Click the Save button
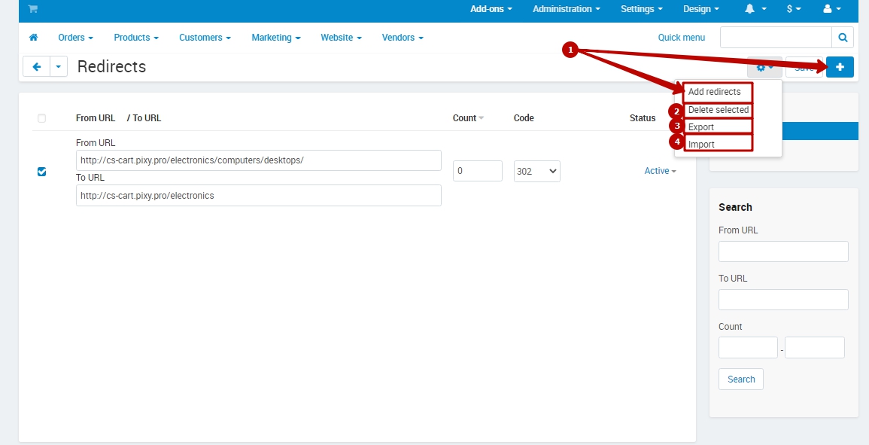 click(804, 67)
